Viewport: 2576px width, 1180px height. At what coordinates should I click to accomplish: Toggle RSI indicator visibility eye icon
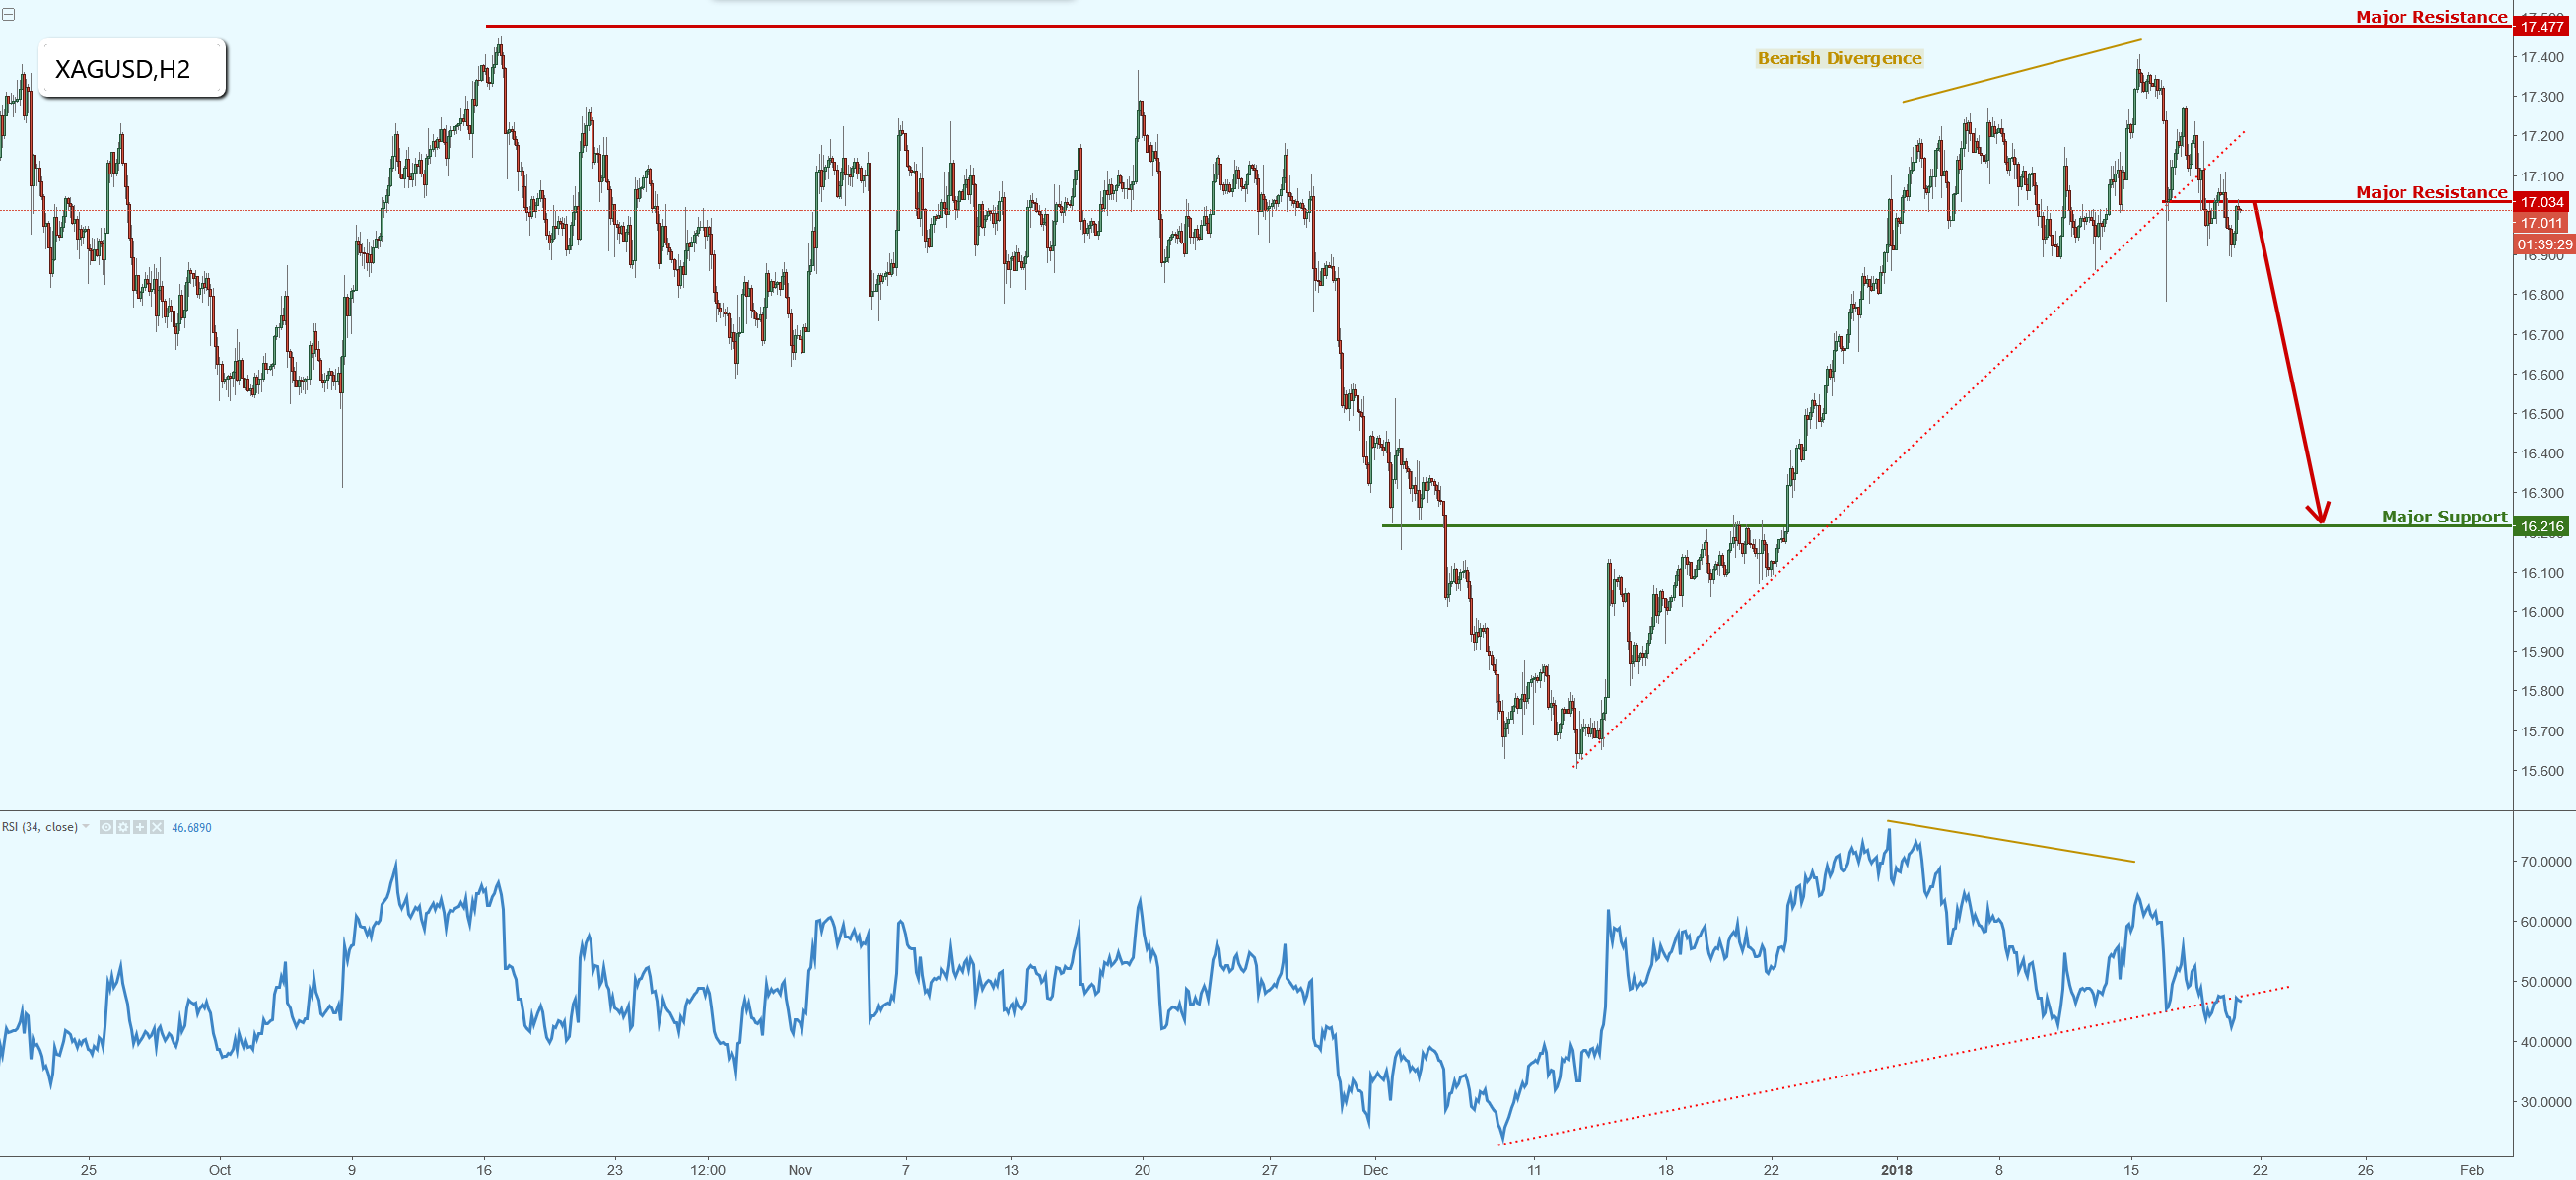click(x=106, y=827)
